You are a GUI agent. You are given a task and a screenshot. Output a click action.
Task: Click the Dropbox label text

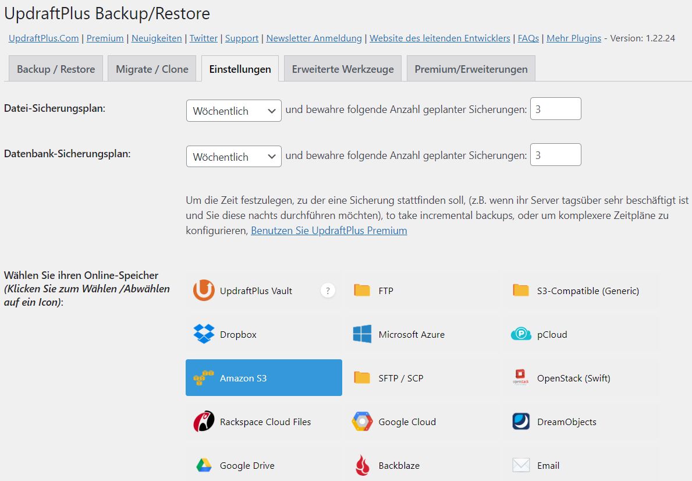tap(238, 334)
